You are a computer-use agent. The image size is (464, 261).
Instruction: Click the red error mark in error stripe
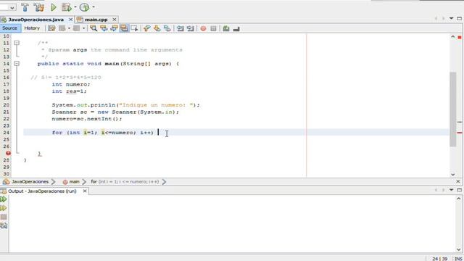point(460,133)
